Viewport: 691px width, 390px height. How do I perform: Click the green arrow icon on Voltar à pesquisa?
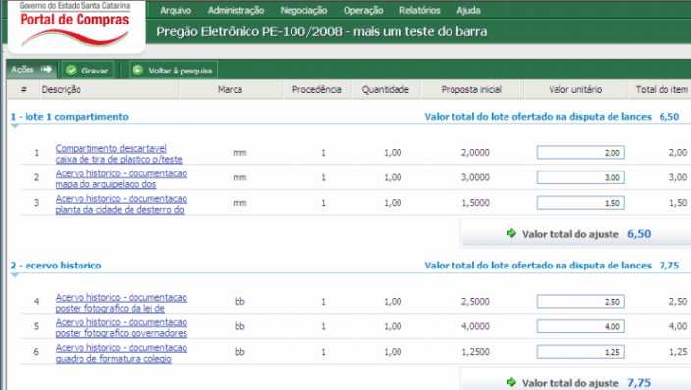coord(138,70)
